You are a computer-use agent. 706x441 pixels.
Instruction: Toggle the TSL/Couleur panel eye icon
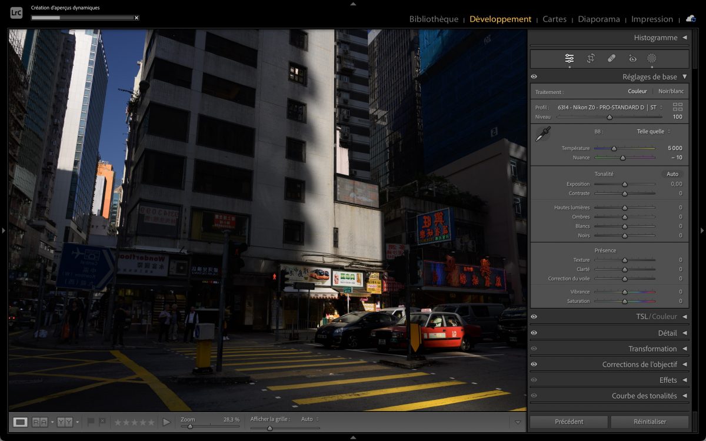click(x=534, y=317)
